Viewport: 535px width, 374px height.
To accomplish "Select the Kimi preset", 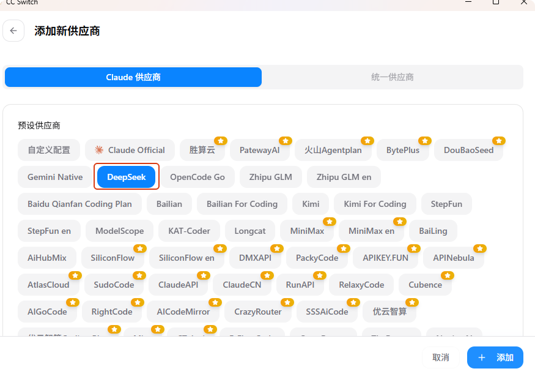I will pyautogui.click(x=311, y=204).
